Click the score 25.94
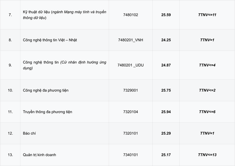Viewport: 235px width, 166px height. click(166, 112)
